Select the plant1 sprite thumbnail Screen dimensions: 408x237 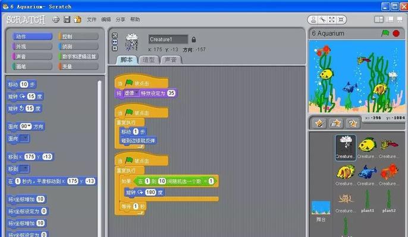367,201
